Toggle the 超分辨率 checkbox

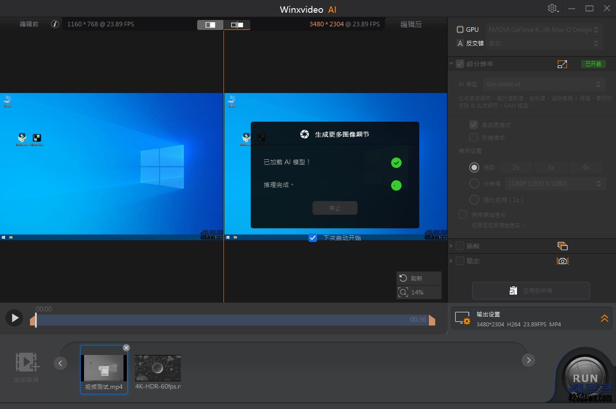460,64
